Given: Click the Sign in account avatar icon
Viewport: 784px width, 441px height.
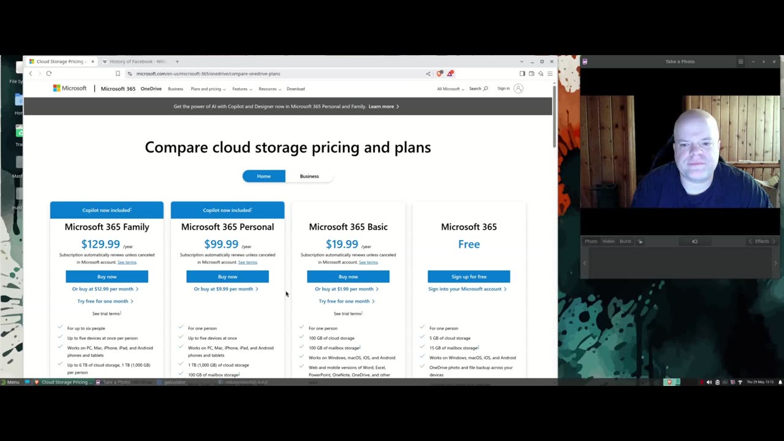Looking at the screenshot, I should pyautogui.click(x=518, y=88).
